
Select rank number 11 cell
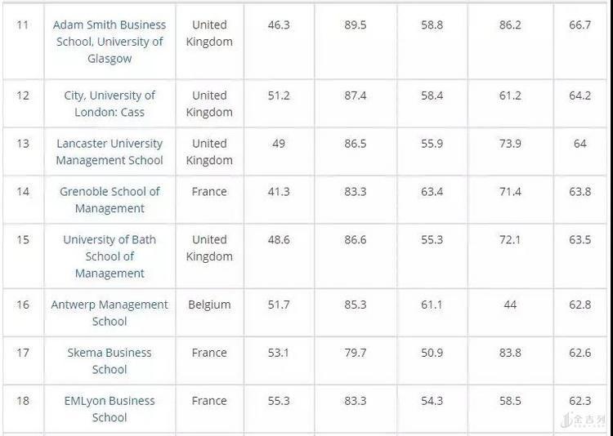[x=23, y=24]
